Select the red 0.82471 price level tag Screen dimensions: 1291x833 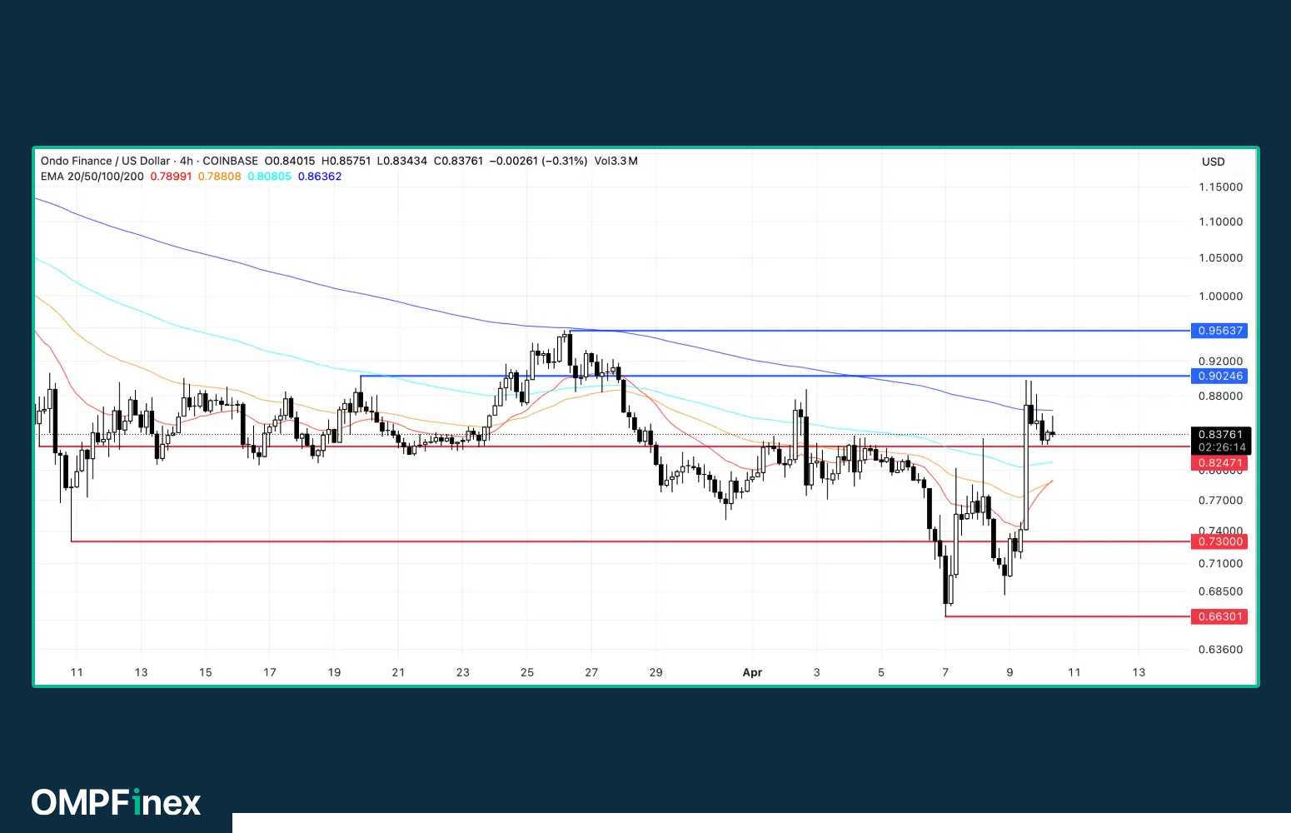pos(1219,463)
